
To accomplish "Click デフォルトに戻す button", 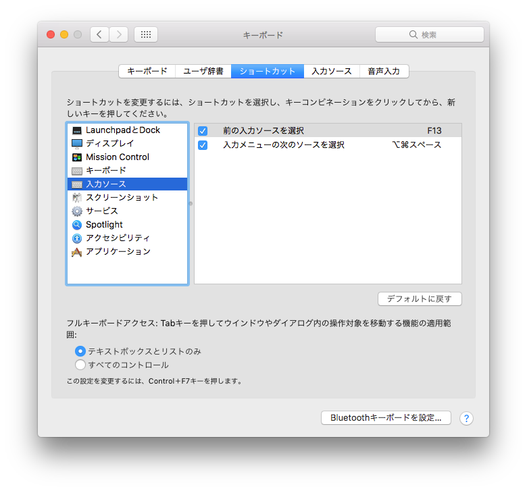I will point(420,299).
